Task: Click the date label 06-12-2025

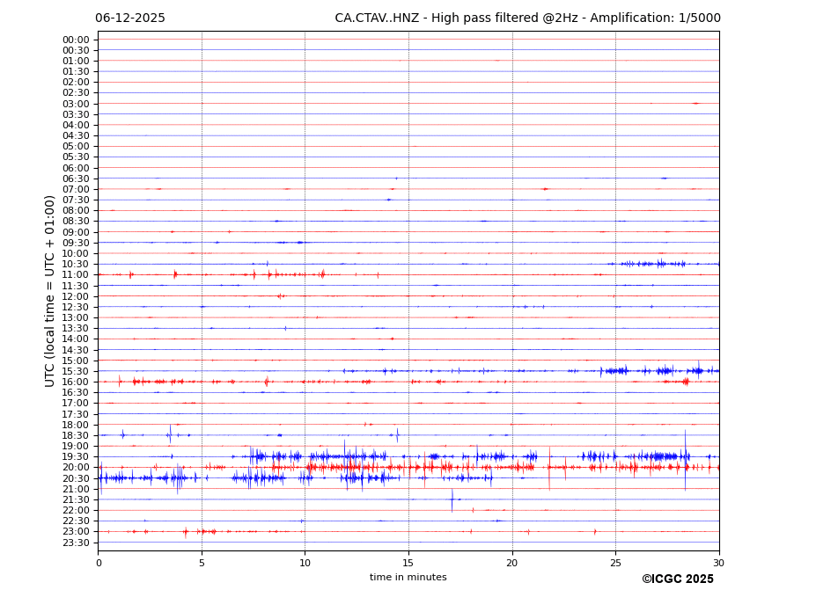Action: click(x=130, y=18)
